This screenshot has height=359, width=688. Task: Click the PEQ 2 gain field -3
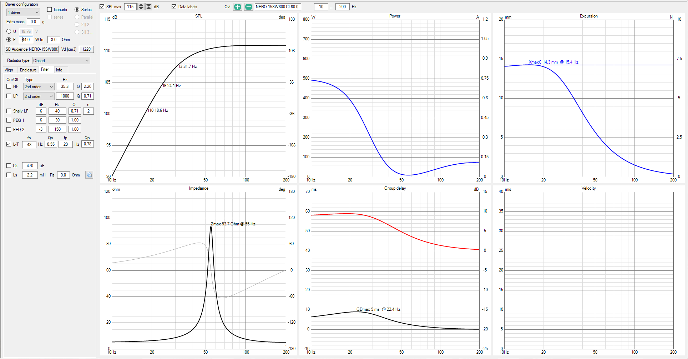click(x=41, y=129)
